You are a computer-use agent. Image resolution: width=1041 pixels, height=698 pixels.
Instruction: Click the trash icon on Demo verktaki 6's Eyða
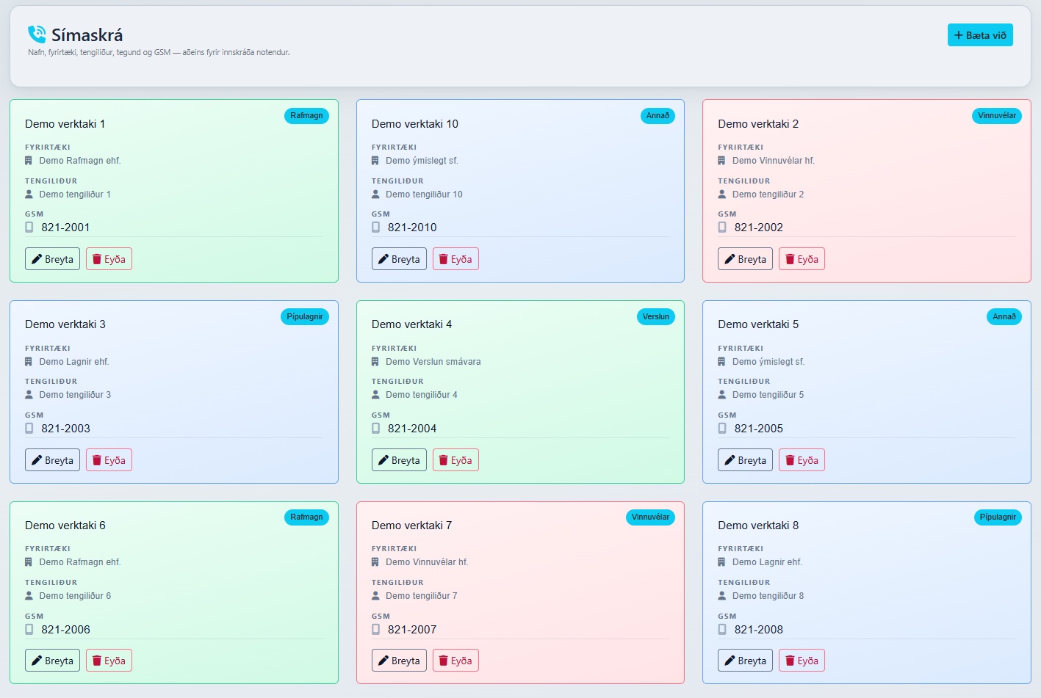98,660
